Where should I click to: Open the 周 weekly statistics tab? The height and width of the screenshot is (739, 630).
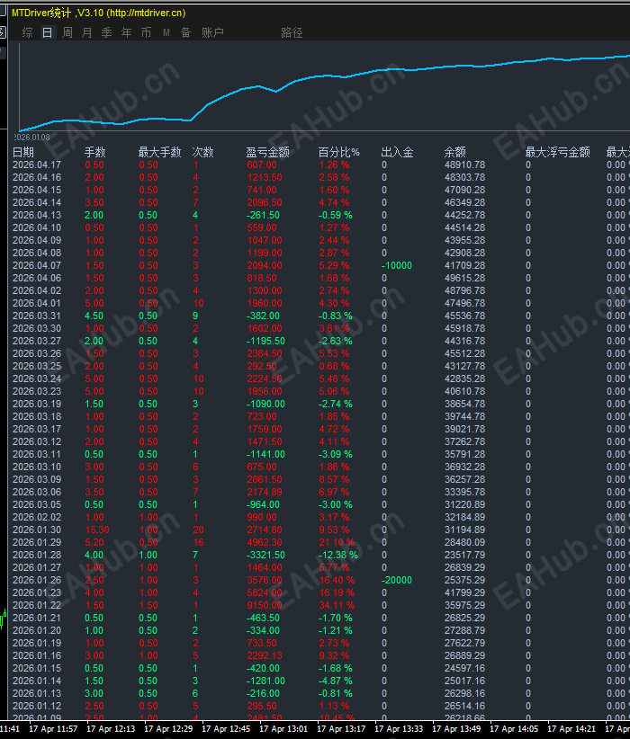(x=67, y=32)
